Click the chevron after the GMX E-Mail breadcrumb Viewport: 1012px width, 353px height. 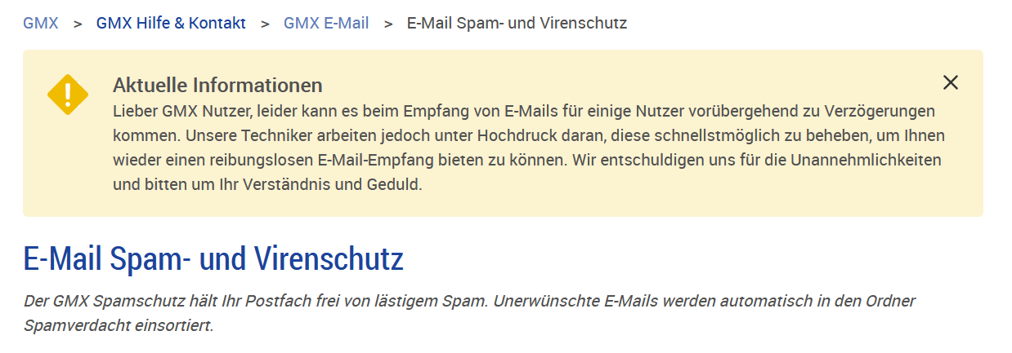pyautogui.click(x=388, y=24)
